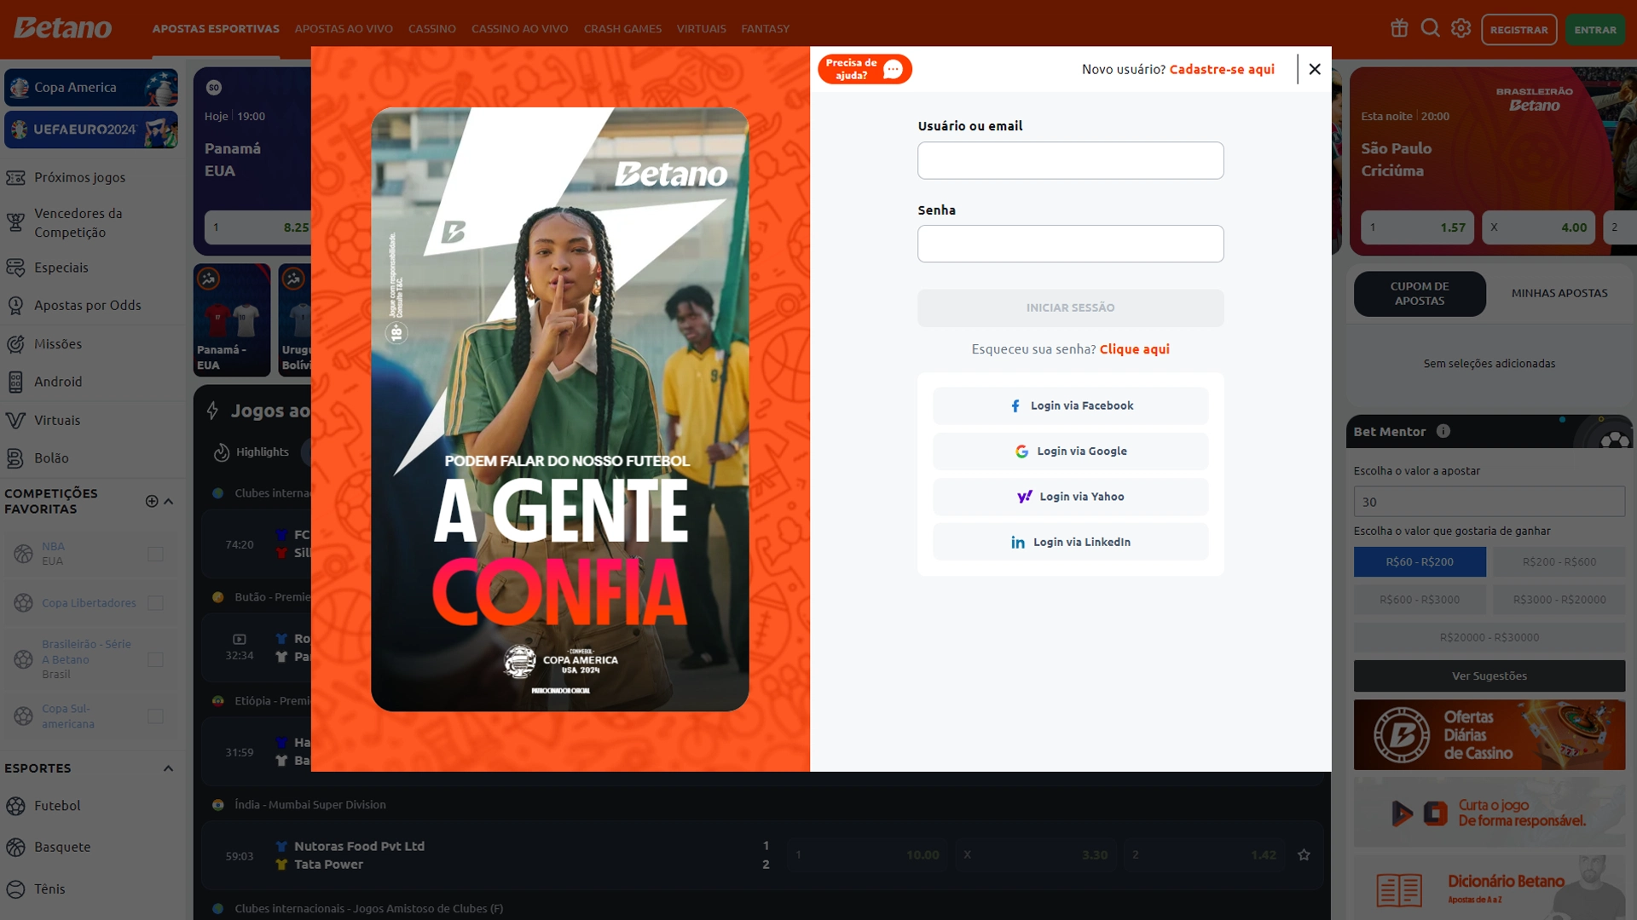Open Cassino ao Vivo nav tab
Image resolution: width=1637 pixels, height=920 pixels.
tap(519, 29)
